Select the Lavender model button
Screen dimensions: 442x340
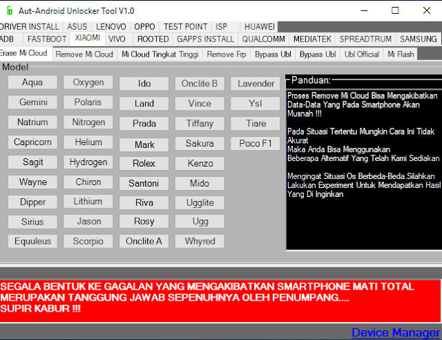tap(256, 84)
